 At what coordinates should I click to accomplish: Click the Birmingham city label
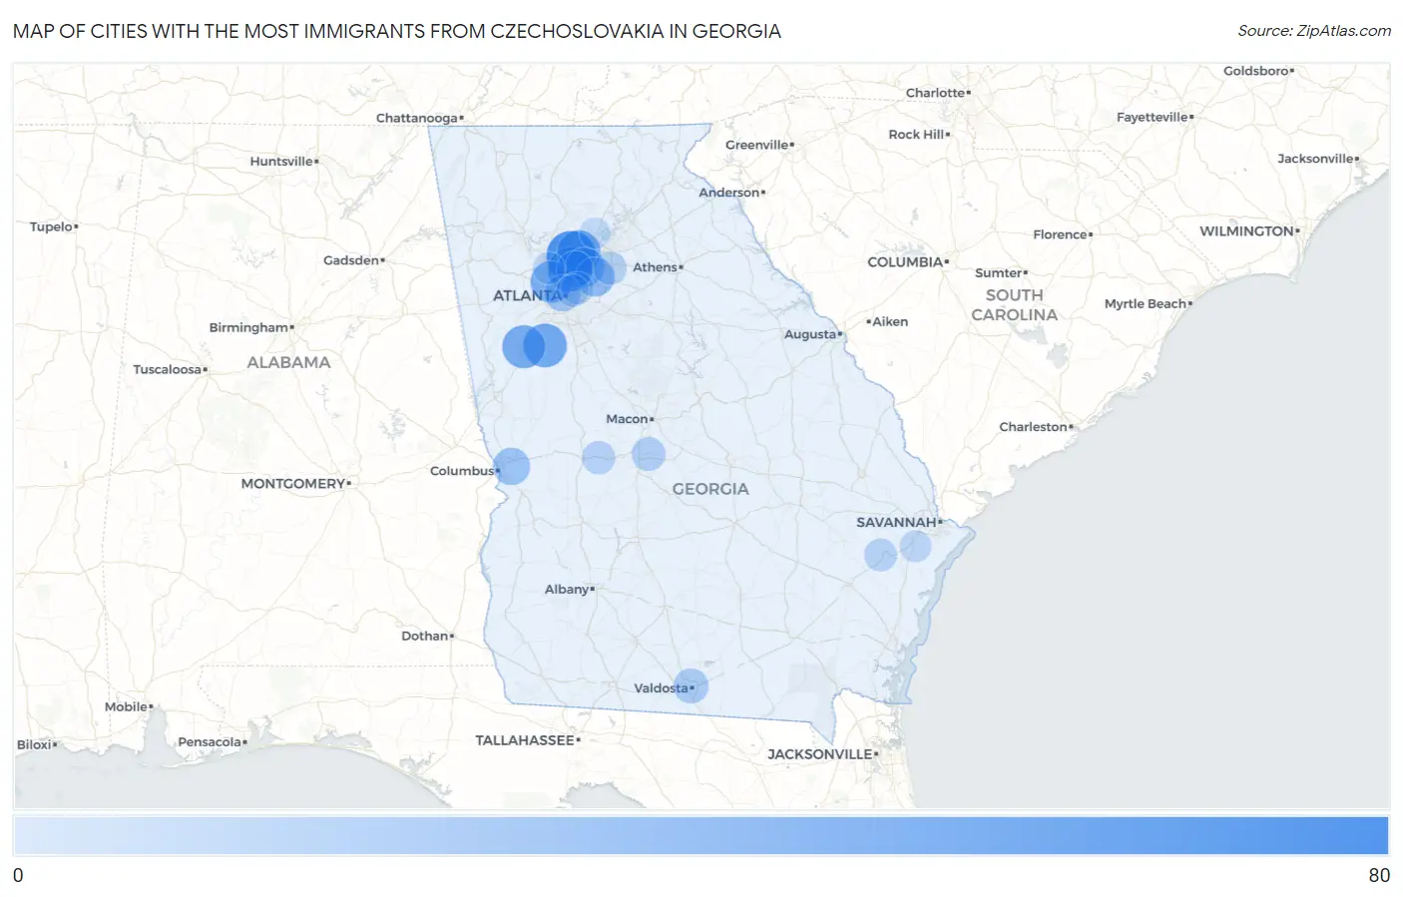click(248, 327)
